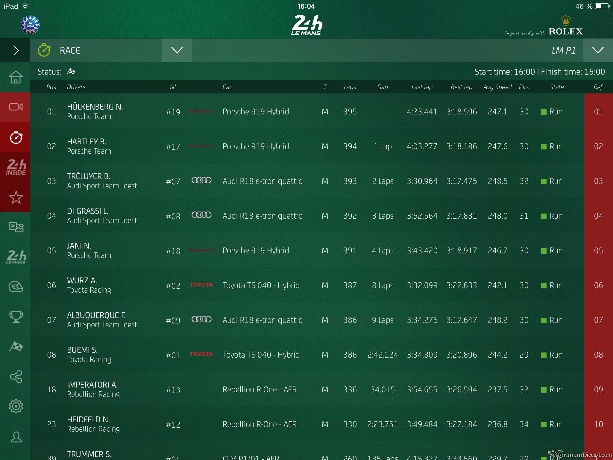Tap Ref. 05 red cell
The width and height of the screenshot is (613, 460).
[598, 250]
